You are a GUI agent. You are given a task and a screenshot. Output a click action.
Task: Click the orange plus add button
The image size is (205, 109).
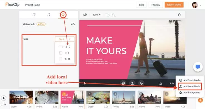point(200,100)
